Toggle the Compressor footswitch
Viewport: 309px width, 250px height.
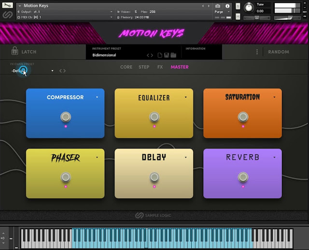[x=66, y=117]
